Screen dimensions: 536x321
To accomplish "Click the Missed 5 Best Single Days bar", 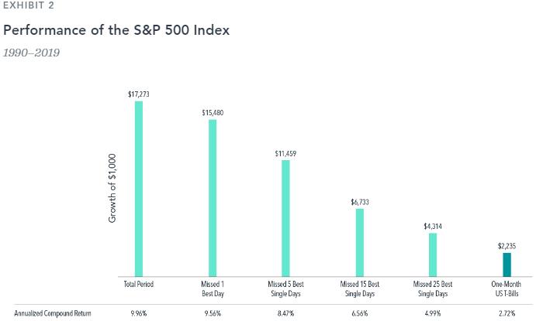I will (x=285, y=217).
